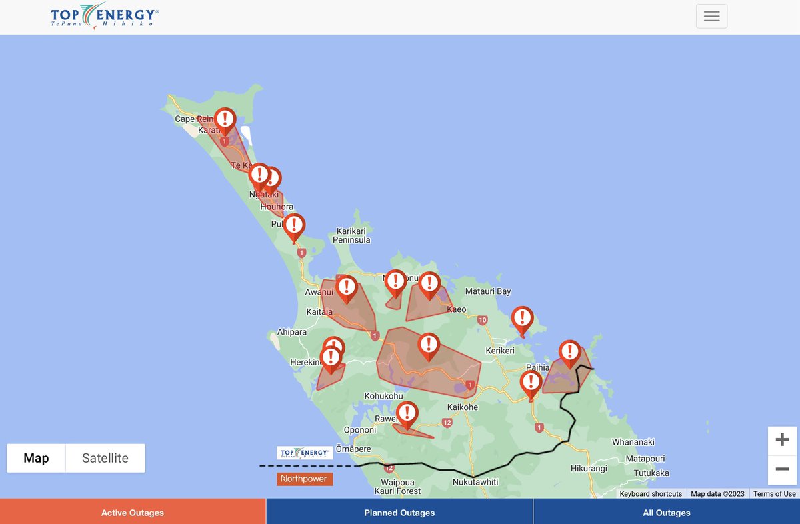Switch to Satellite view
This screenshot has width=800, height=524.
tap(105, 458)
